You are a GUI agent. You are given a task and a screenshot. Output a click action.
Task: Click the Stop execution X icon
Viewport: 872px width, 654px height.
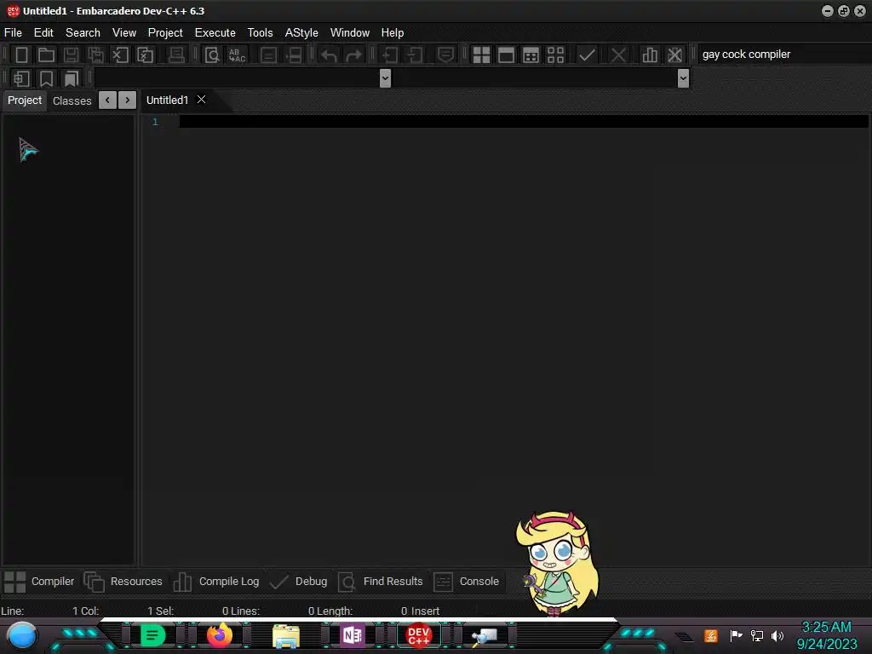618,54
